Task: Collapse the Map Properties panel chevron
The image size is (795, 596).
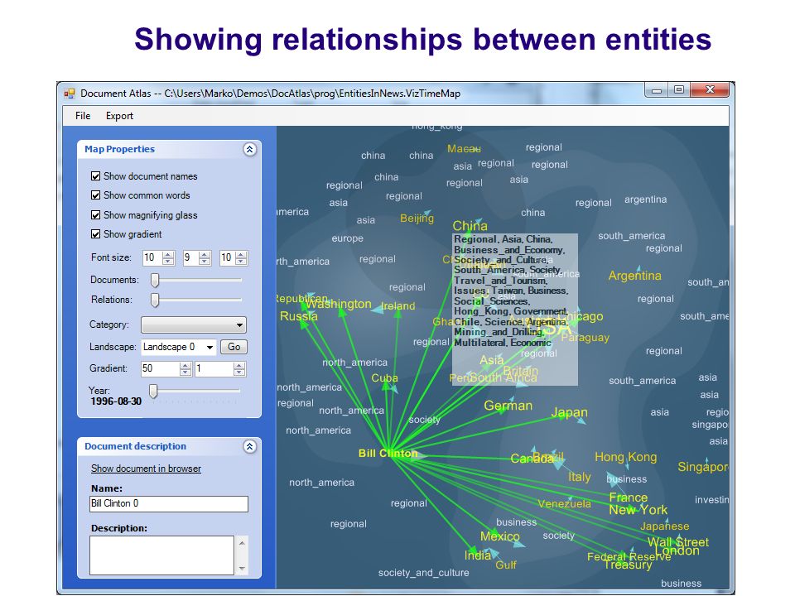Action: (x=249, y=149)
